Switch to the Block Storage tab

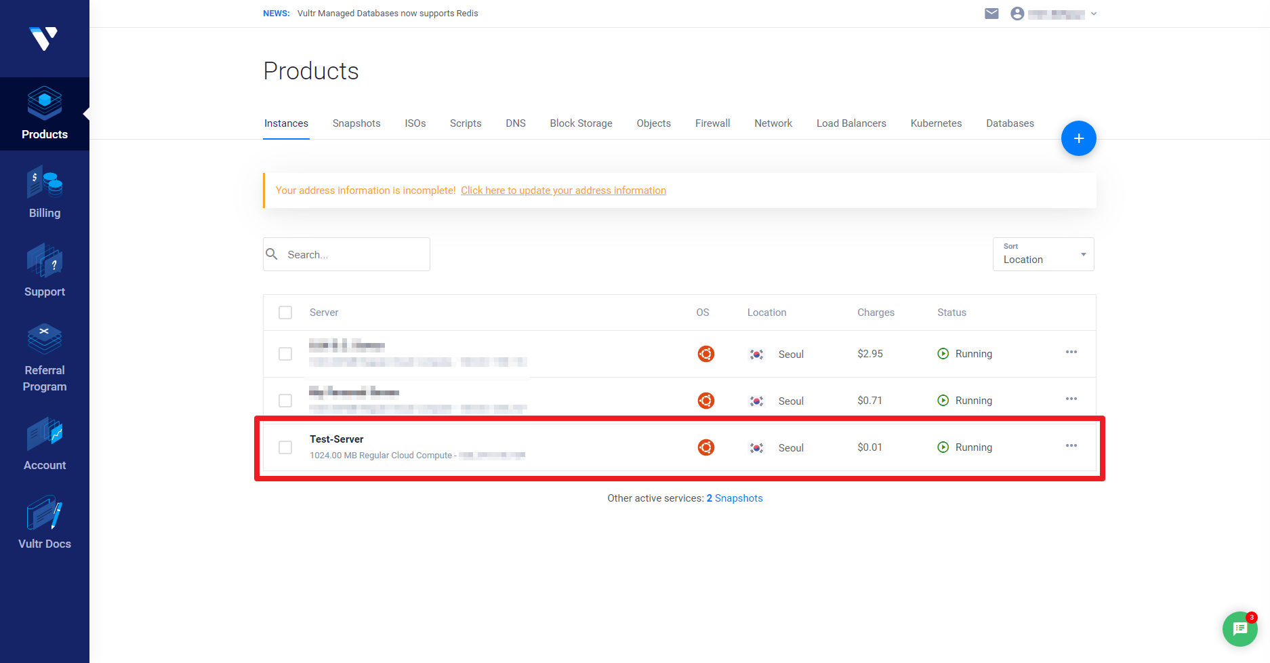[581, 123]
